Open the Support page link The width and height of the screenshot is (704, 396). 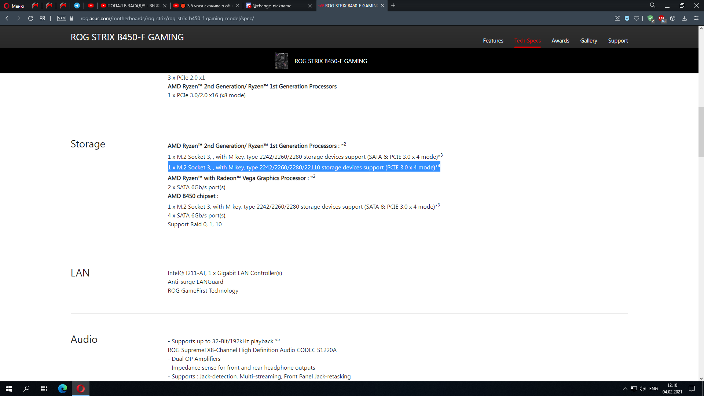(618, 41)
